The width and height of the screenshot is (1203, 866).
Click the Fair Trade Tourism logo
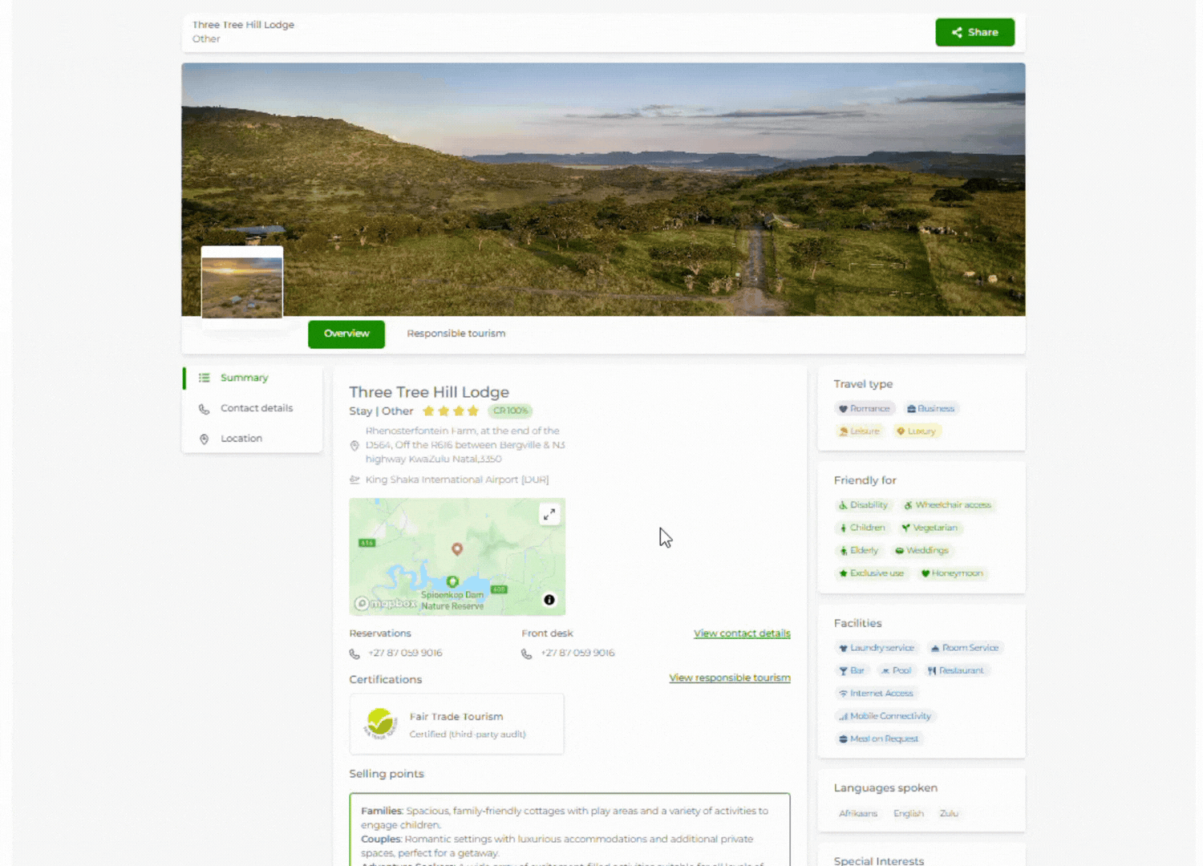[380, 723]
